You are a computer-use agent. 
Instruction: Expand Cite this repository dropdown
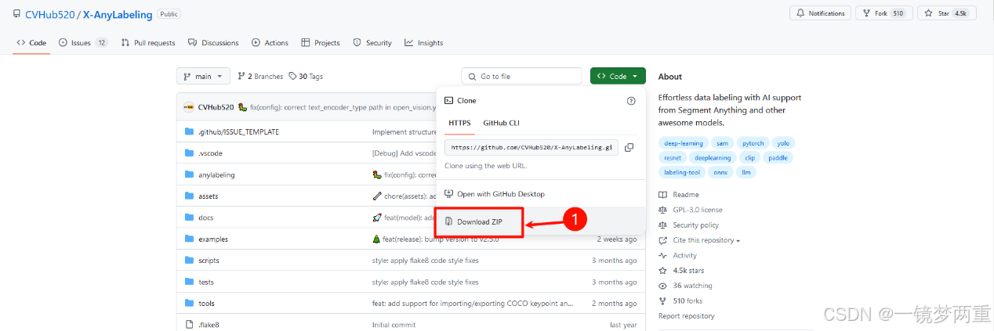click(699, 240)
